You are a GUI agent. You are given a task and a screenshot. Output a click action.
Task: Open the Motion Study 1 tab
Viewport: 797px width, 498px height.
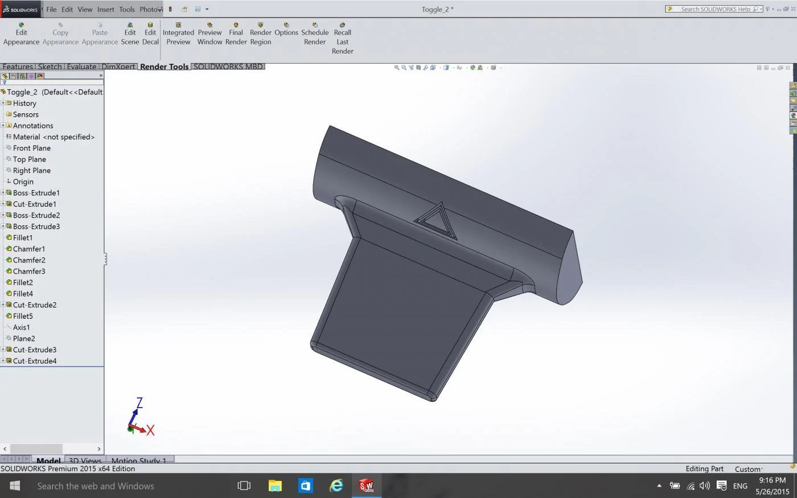pyautogui.click(x=139, y=460)
